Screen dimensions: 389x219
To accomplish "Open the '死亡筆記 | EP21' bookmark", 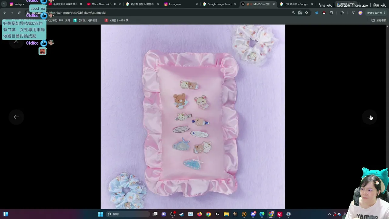I will tap(58, 20).
